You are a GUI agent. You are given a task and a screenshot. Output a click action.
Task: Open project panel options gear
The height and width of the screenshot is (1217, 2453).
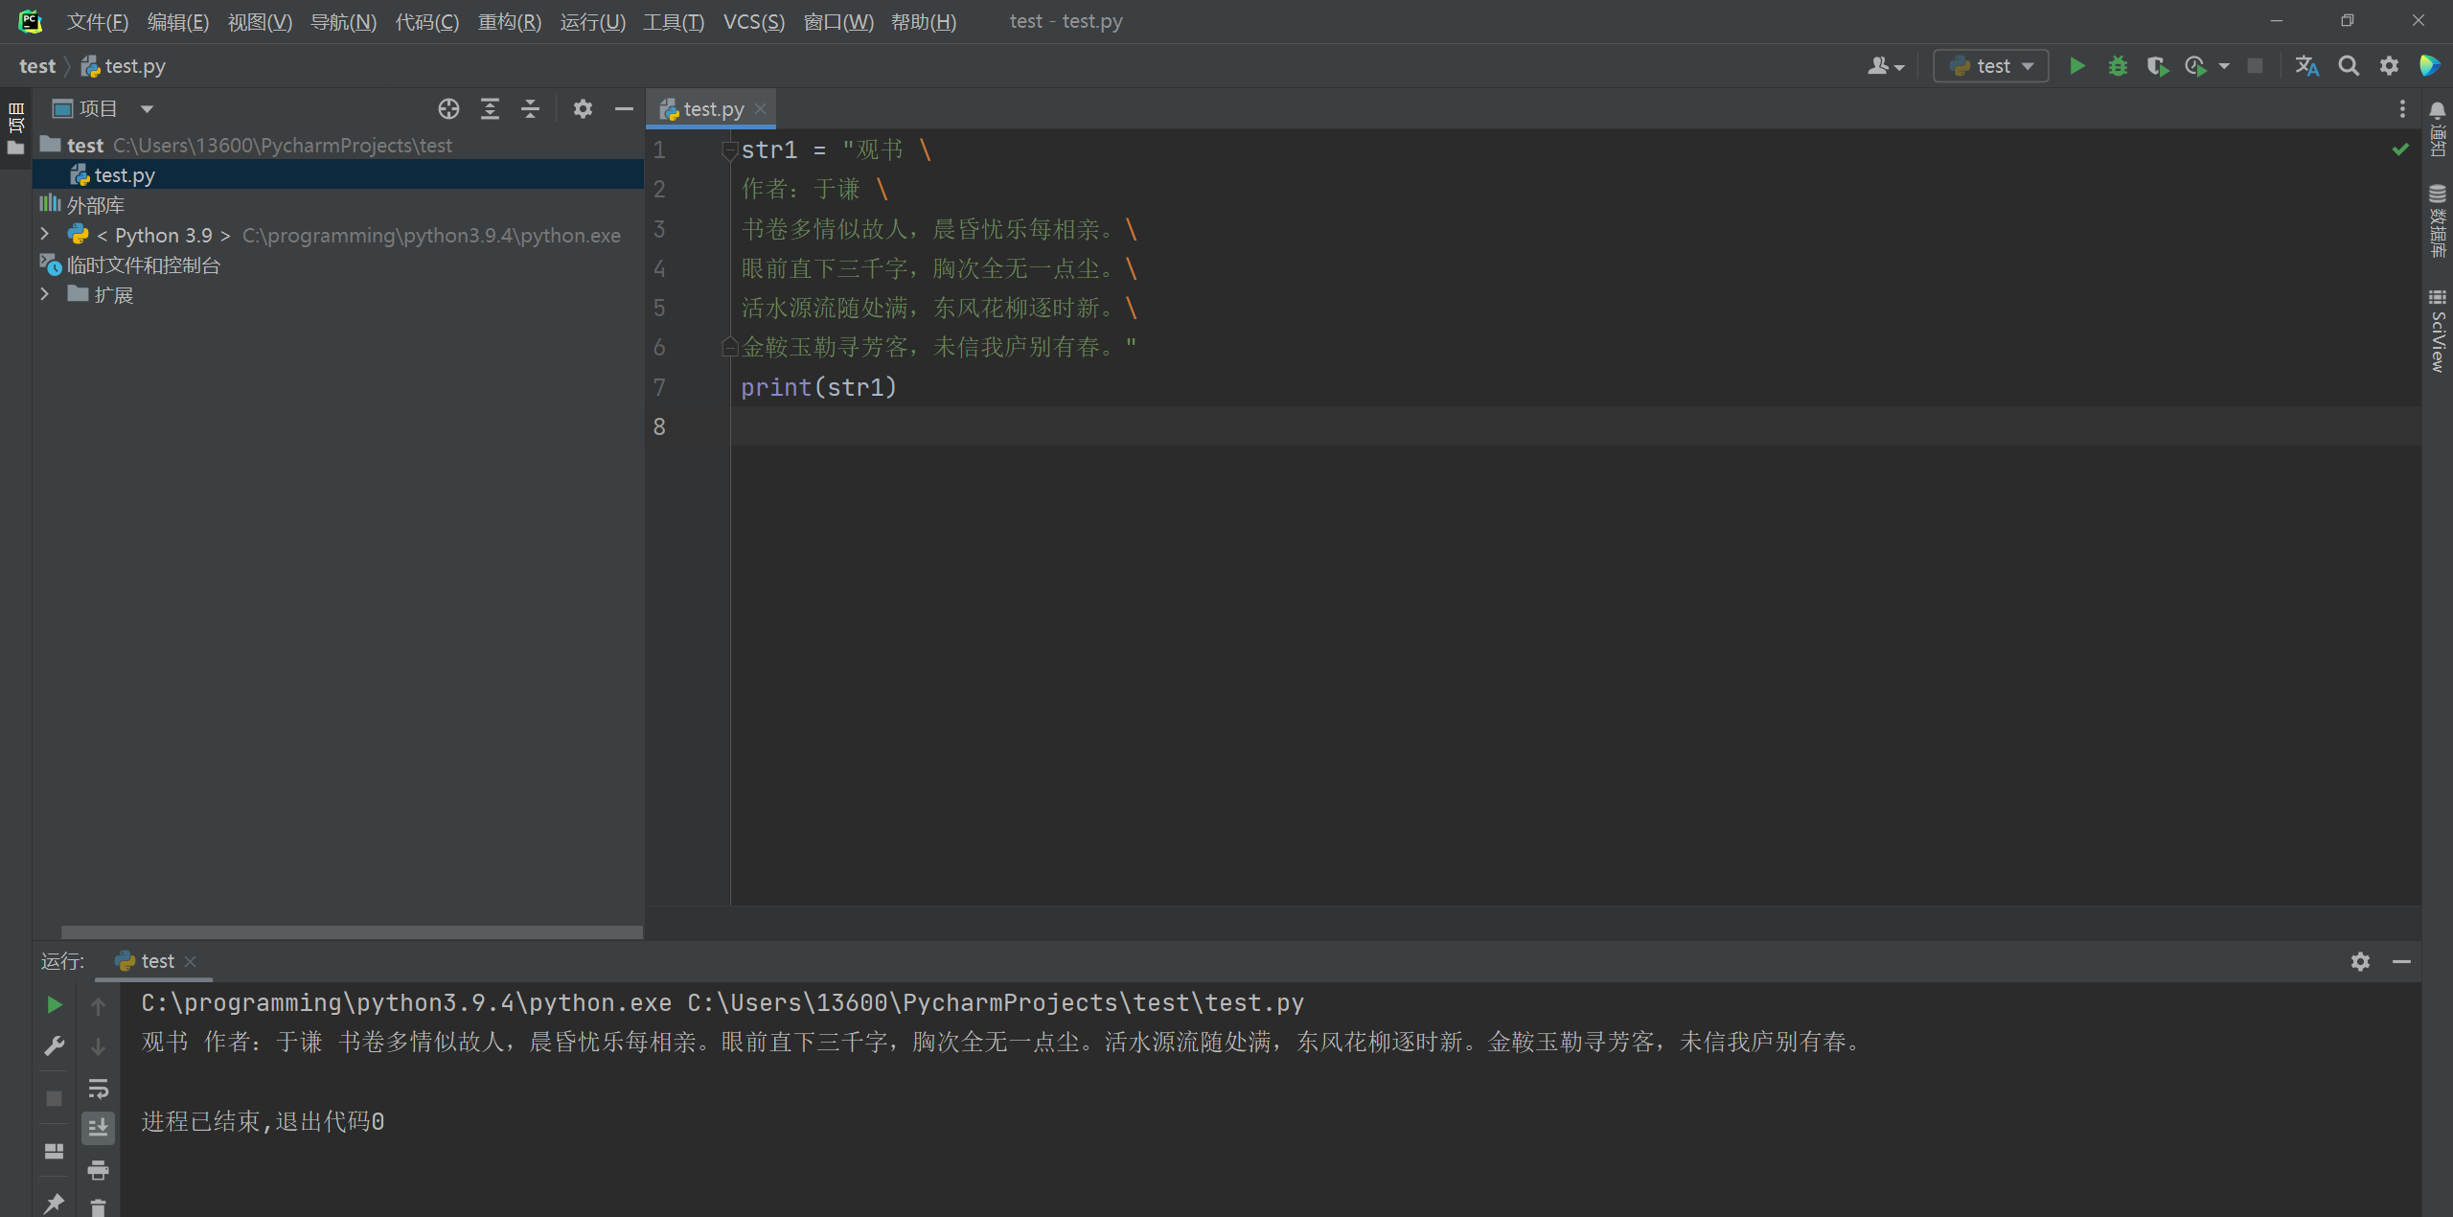click(x=583, y=109)
